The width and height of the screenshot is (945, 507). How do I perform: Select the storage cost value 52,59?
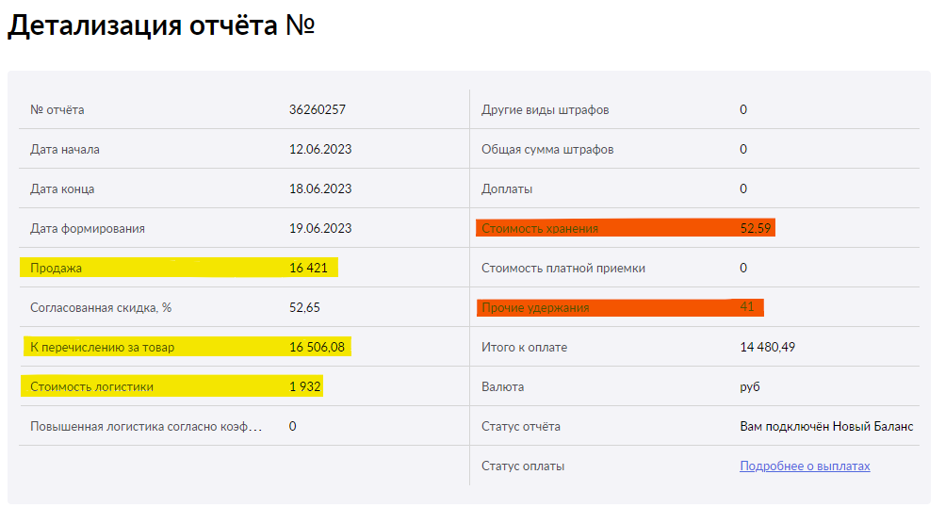[755, 229]
